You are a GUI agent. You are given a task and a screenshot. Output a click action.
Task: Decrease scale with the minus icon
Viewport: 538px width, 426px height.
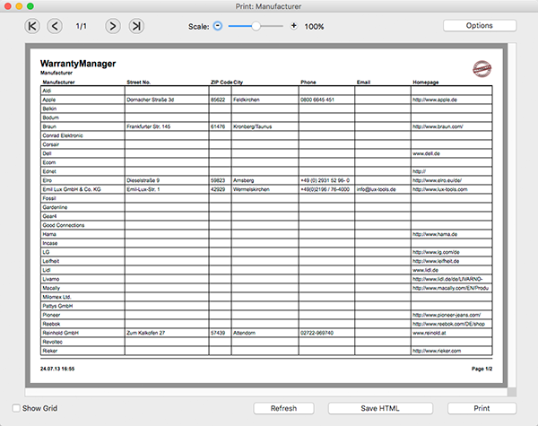[x=218, y=26]
